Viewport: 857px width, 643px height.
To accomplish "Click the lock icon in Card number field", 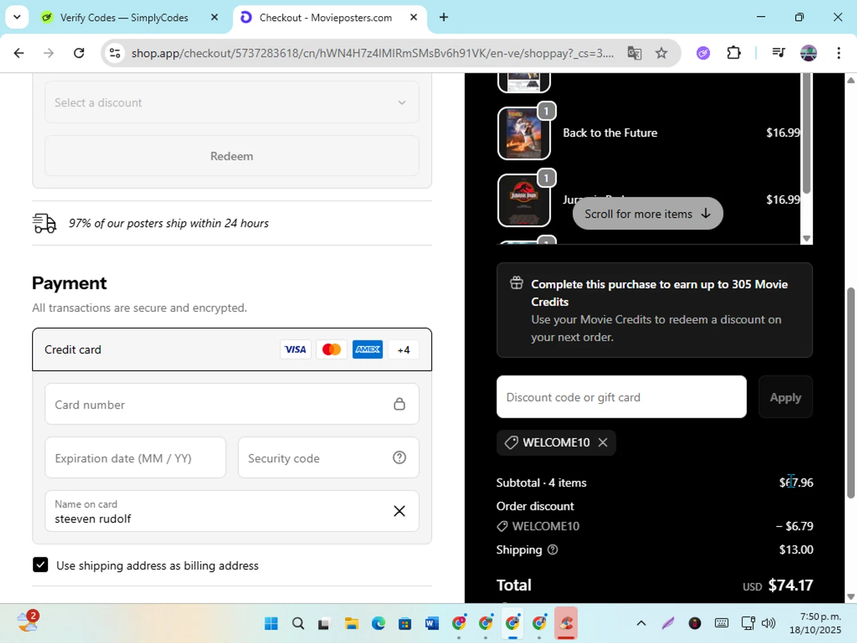I will [399, 404].
